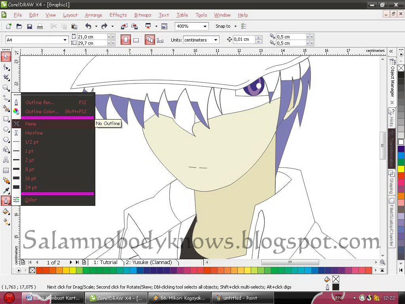Select the Freehand tool

[x=6, y=98]
